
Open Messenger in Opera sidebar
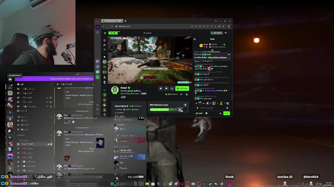click(98, 67)
